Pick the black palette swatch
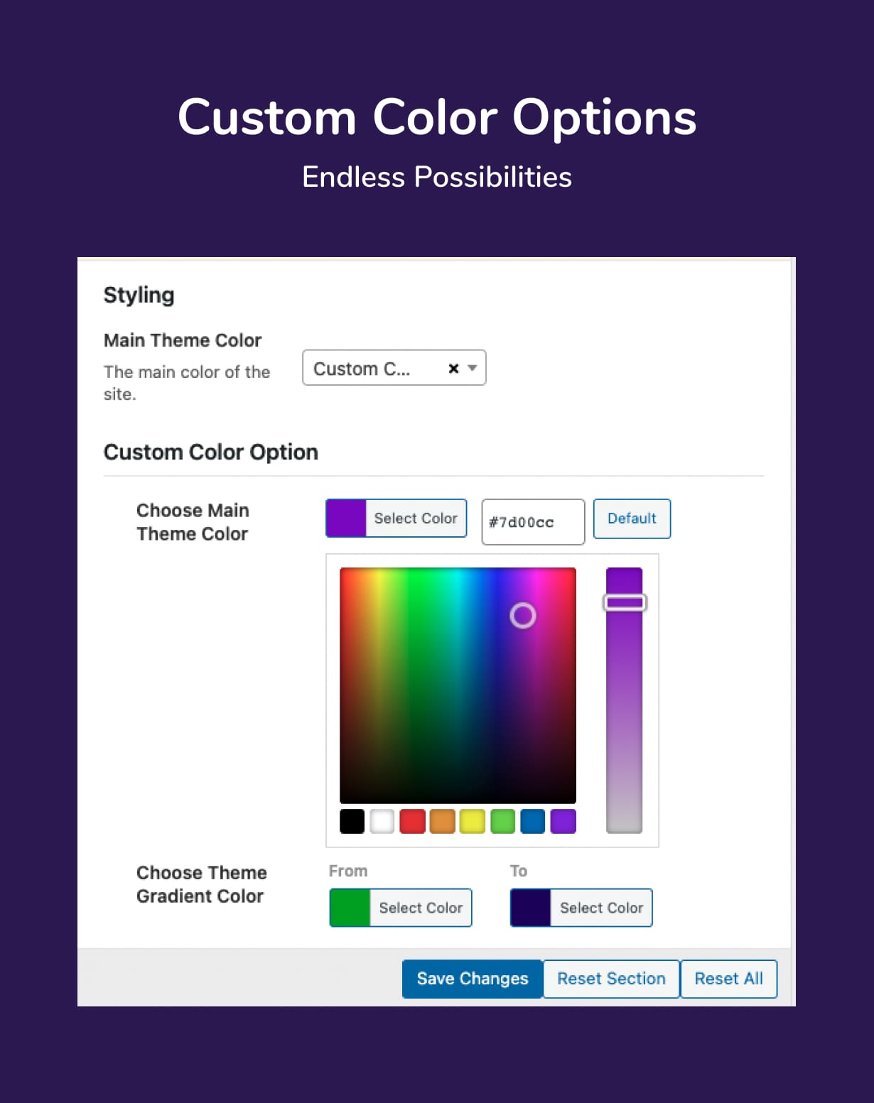This screenshot has height=1103, width=874. [x=352, y=821]
